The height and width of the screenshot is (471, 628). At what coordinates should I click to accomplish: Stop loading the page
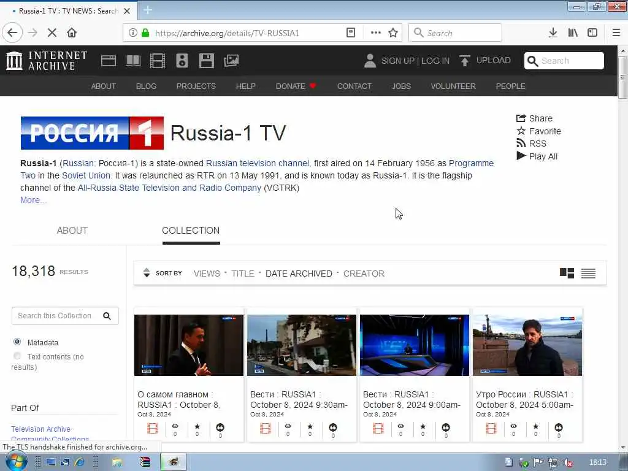coord(52,33)
